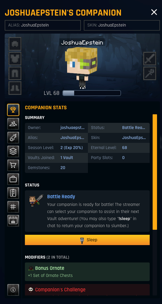Click the orange vertical scrollbar
Image resolution: width=162 pixels, height=304 pixels.
coord(155,172)
